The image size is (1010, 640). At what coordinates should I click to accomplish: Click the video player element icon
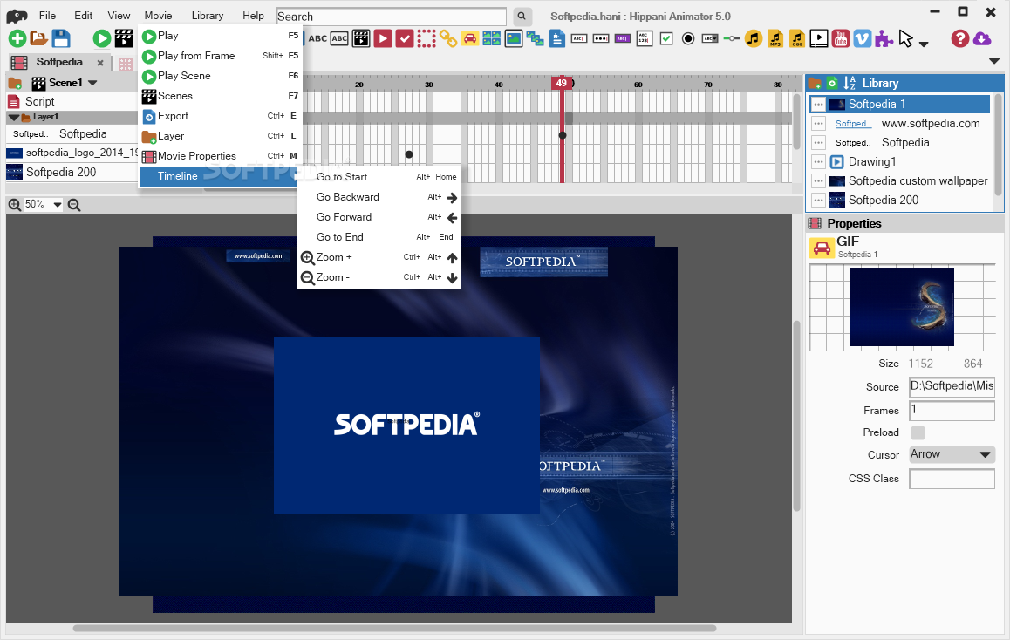pos(819,38)
